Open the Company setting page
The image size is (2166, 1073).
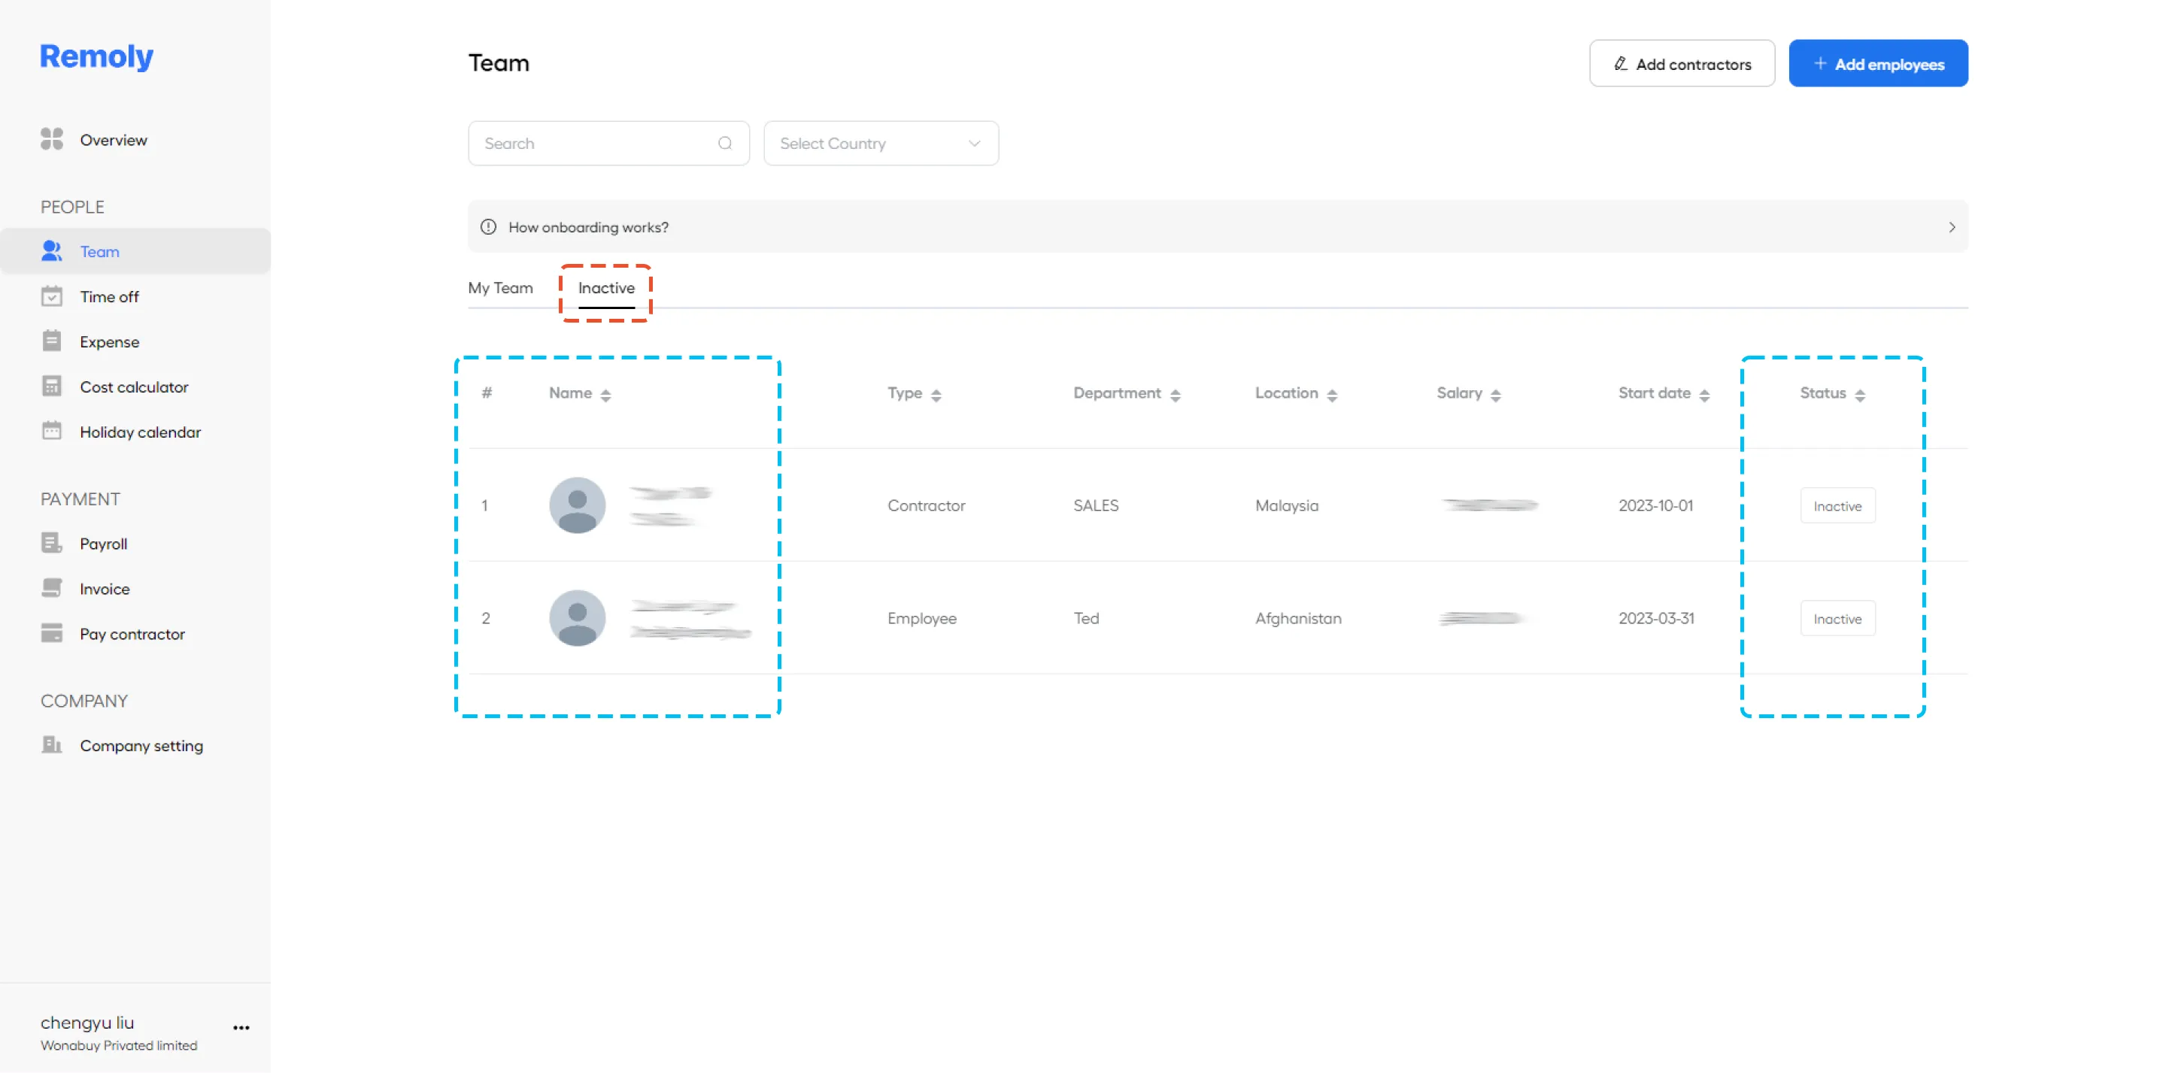(x=141, y=745)
